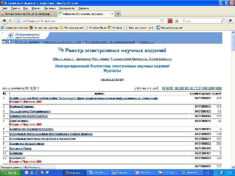
Task: Open Распространение научных изданий header link
Action: 110,42
